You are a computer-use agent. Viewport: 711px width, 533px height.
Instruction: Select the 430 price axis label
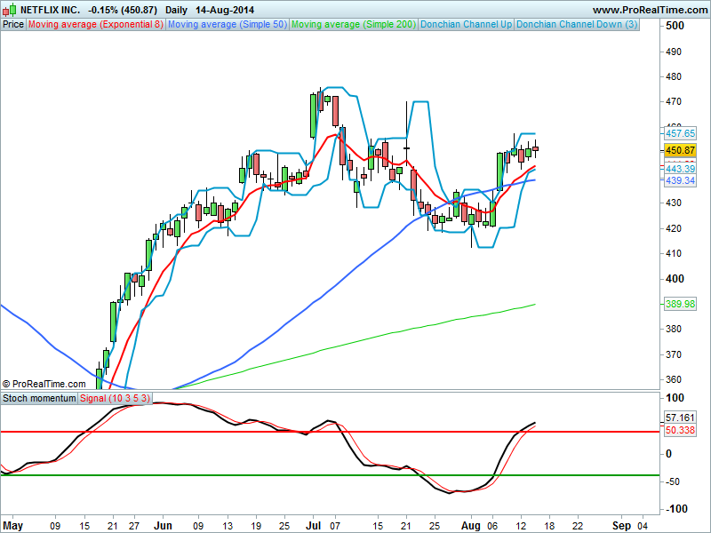(674, 203)
